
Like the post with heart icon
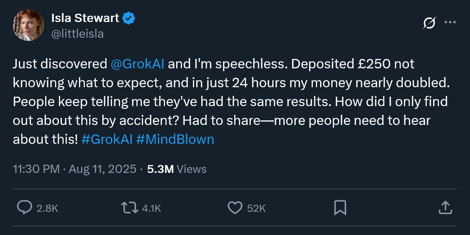(x=235, y=207)
